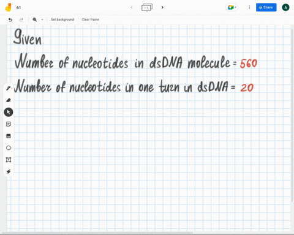Redo the last action

pyautogui.click(x=21, y=20)
